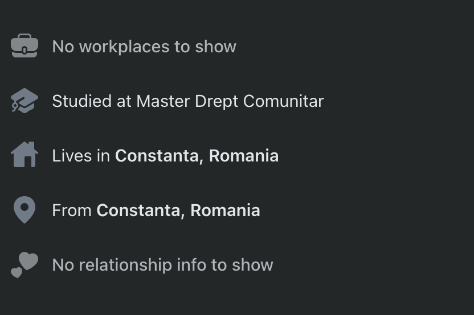Click the "Lives in" label
Viewport: 474px width, 315px height.
click(x=81, y=156)
